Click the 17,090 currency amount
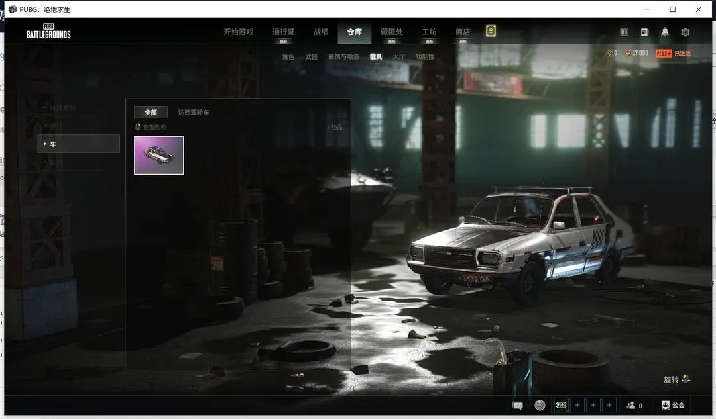 click(x=640, y=53)
